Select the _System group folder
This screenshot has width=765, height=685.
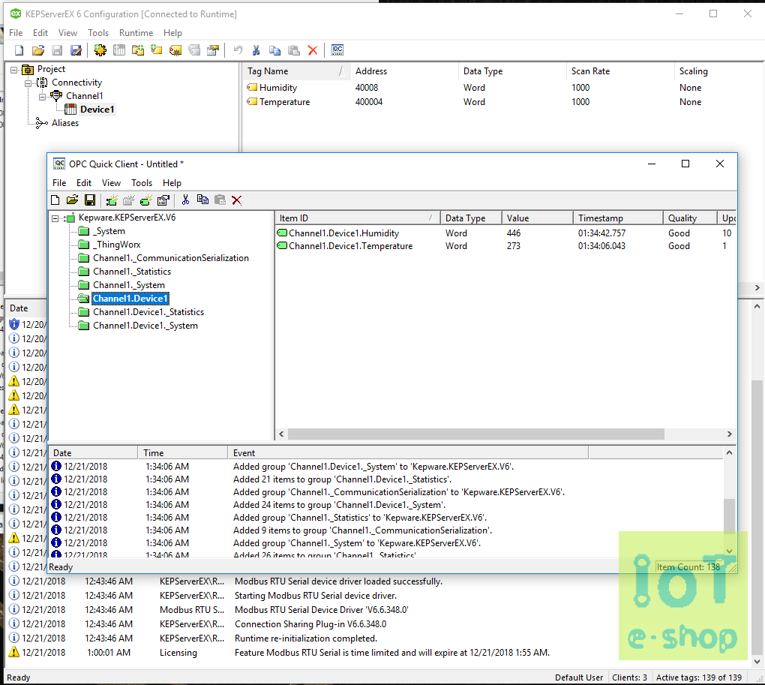point(109,231)
